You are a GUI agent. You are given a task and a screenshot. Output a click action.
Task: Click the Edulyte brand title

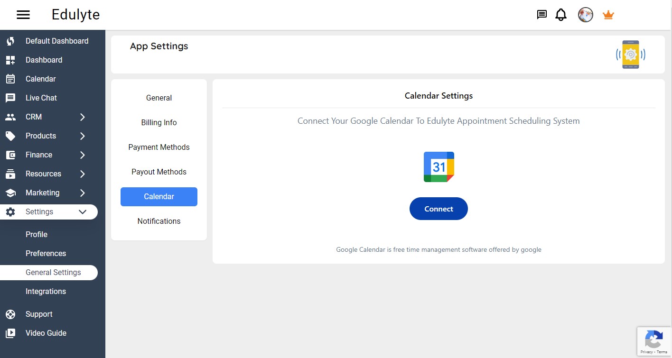point(76,15)
